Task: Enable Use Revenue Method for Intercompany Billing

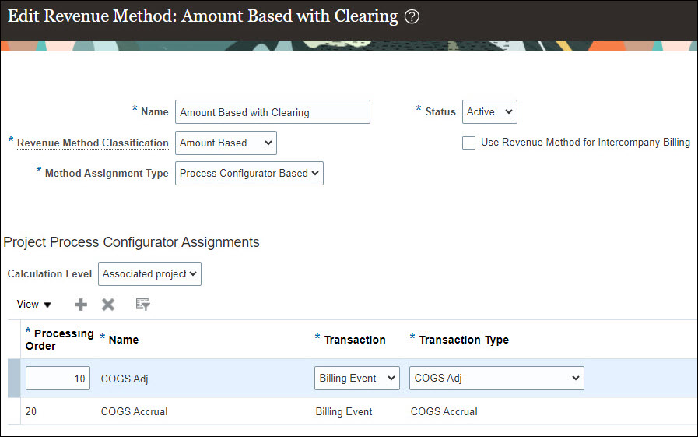Action: [468, 143]
